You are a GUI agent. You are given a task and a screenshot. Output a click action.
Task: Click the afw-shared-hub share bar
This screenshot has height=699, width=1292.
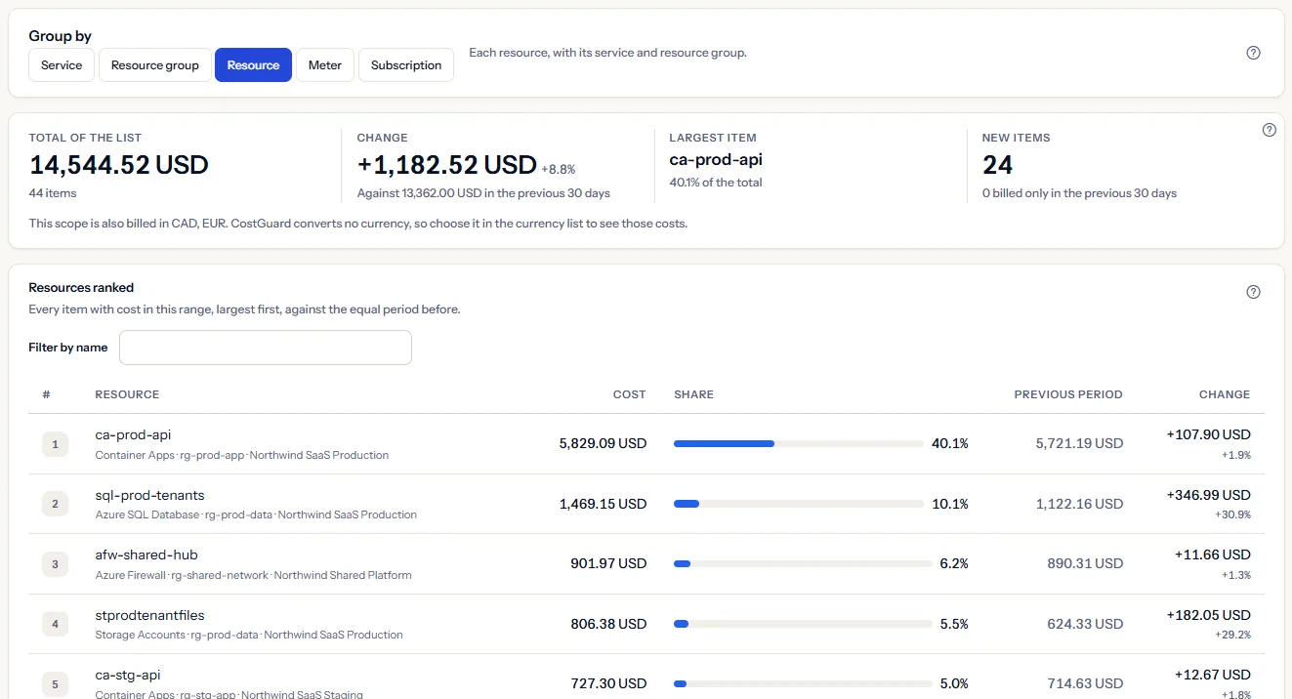coord(803,563)
